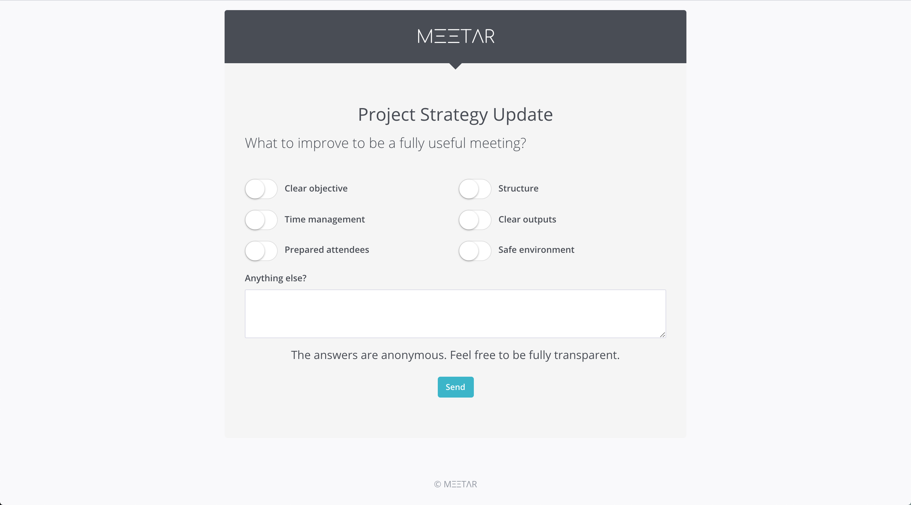The width and height of the screenshot is (911, 505).
Task: Click the MEETAR logo in the header
Action: click(x=455, y=36)
